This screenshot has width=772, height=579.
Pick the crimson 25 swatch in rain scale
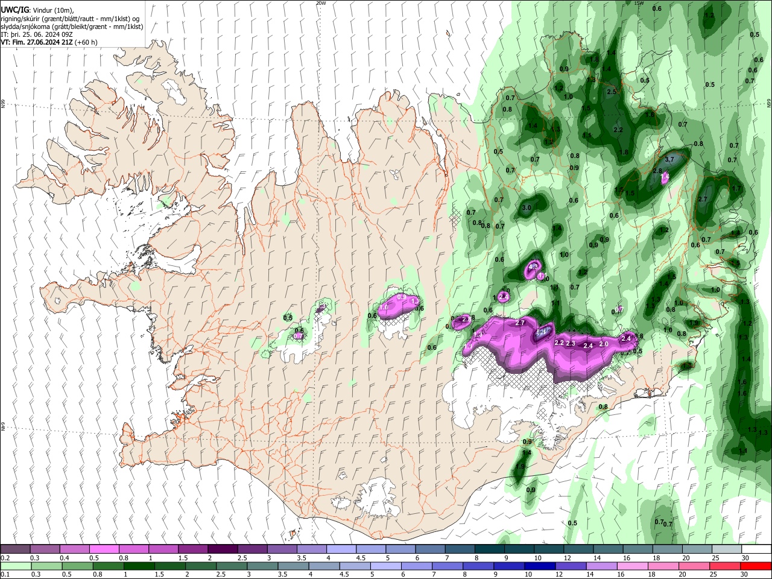coord(725,566)
